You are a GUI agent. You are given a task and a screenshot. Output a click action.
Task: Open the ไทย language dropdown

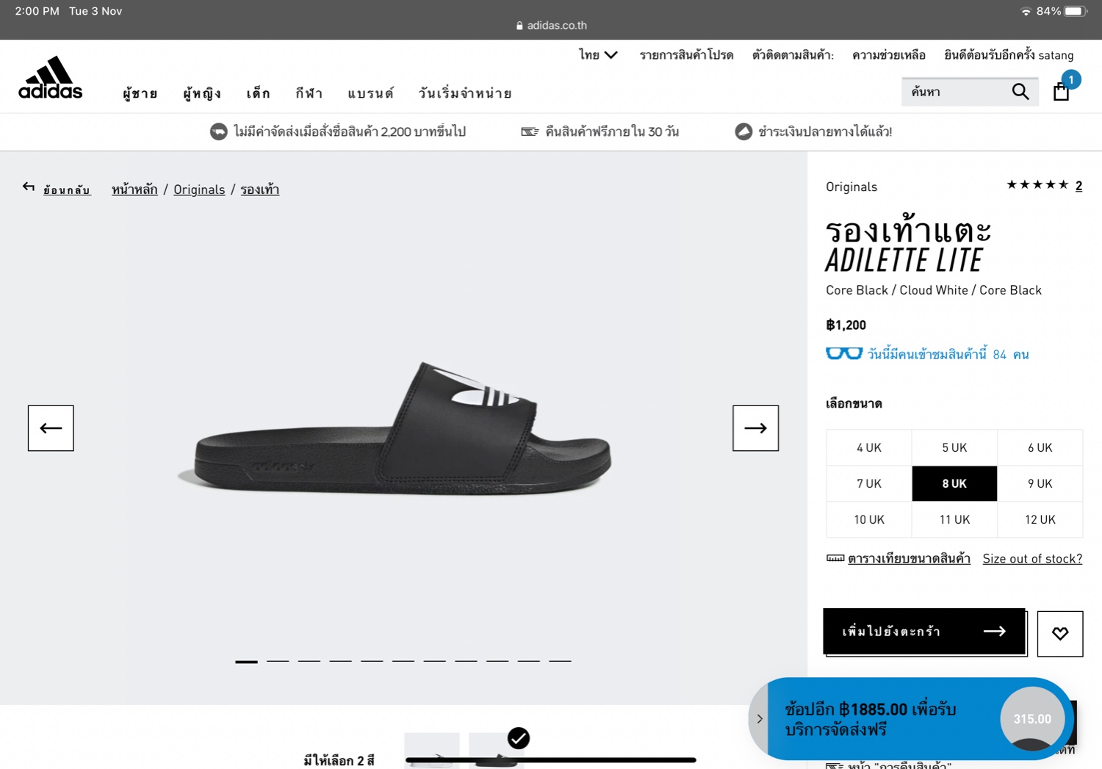coord(597,55)
